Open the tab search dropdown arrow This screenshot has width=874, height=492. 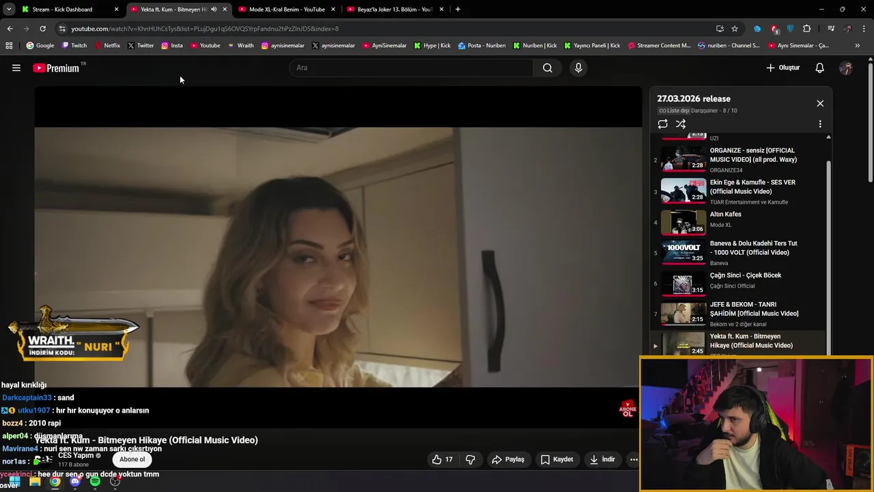(x=8, y=10)
